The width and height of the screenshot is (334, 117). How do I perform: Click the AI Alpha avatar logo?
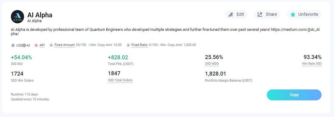pos(18,17)
